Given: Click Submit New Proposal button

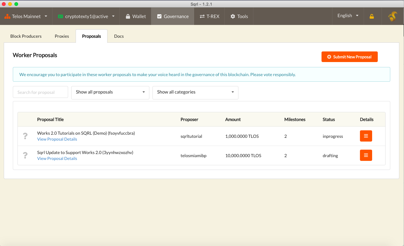Looking at the screenshot, I should coord(350,57).
